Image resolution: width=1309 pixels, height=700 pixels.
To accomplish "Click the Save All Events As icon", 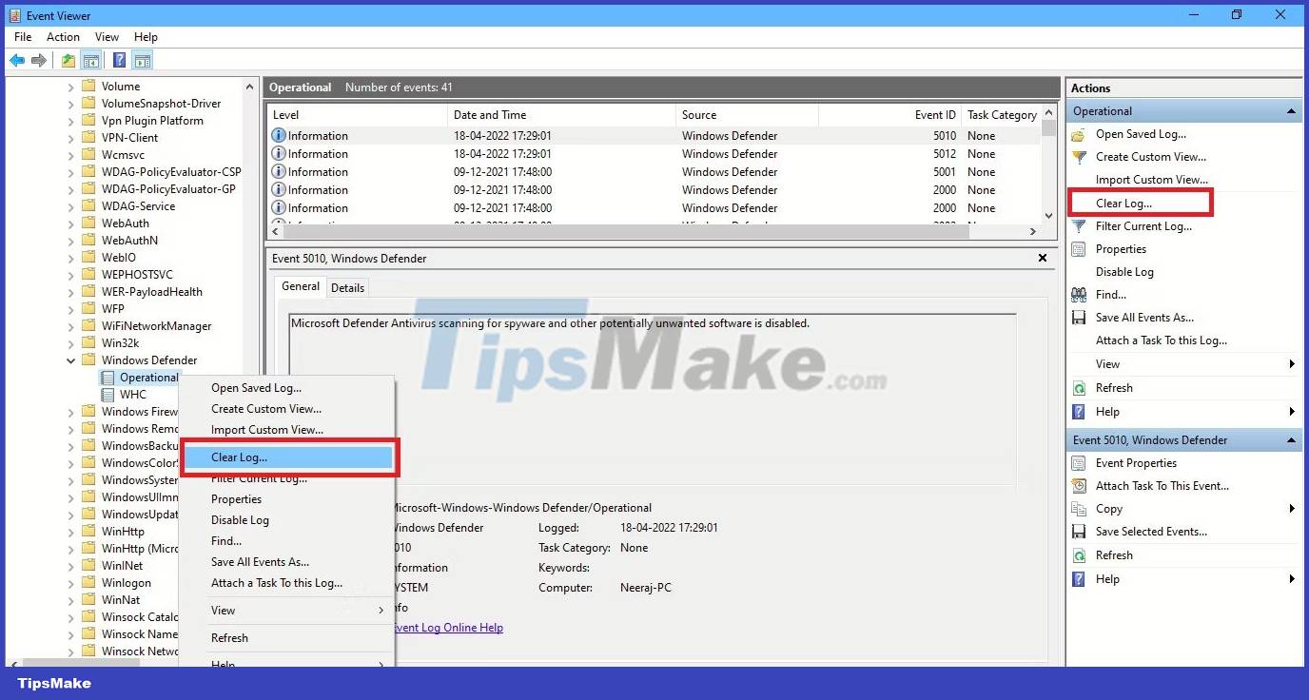I will [1081, 318].
